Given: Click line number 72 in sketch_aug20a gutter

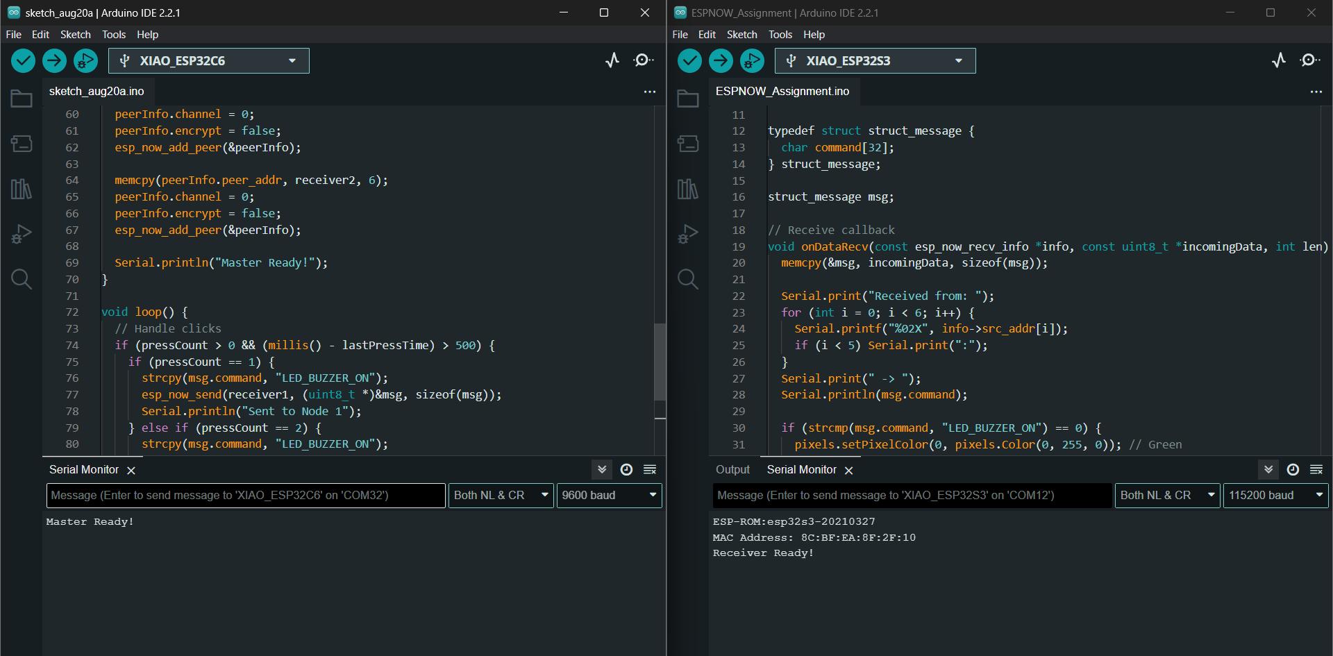Looking at the screenshot, I should (x=72, y=312).
